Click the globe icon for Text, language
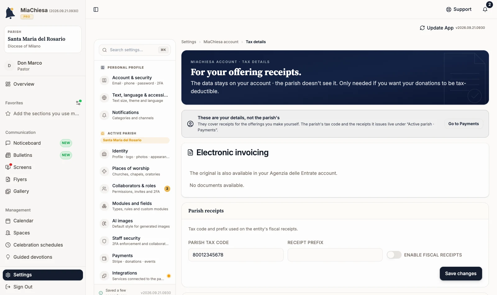The width and height of the screenshot is (497, 295). 104,98
